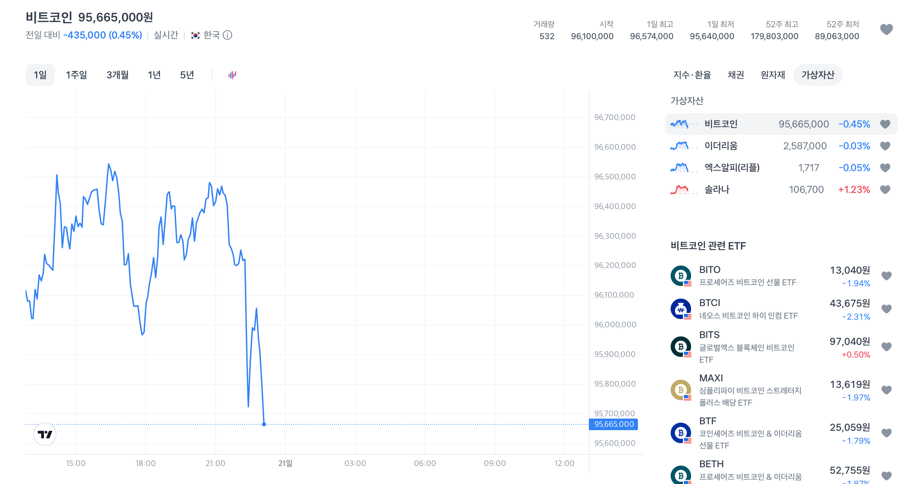This screenshot has height=484, width=906.
Task: Click the 이더리움 mini sparkline chart
Action: tap(684, 146)
